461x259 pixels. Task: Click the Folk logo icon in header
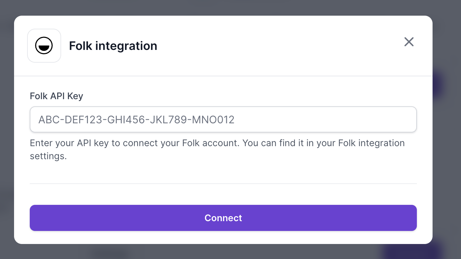[44, 46]
